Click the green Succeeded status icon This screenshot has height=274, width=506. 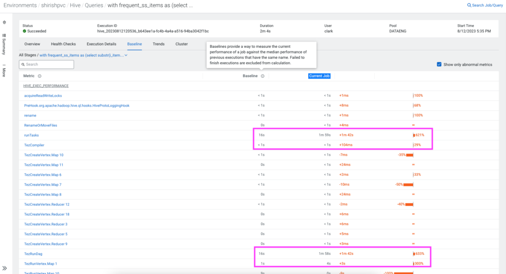pos(25,31)
